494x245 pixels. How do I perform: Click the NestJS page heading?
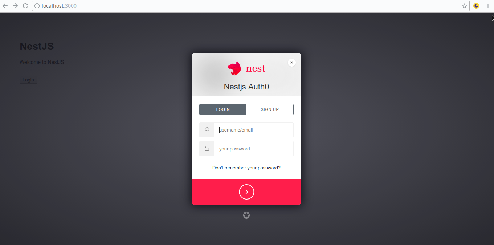37,46
